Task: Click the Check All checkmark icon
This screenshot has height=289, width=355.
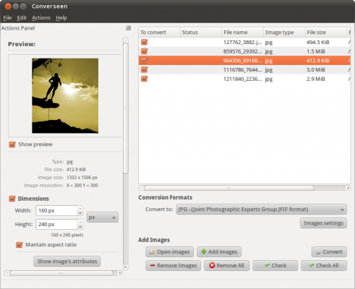Action: click(312, 265)
